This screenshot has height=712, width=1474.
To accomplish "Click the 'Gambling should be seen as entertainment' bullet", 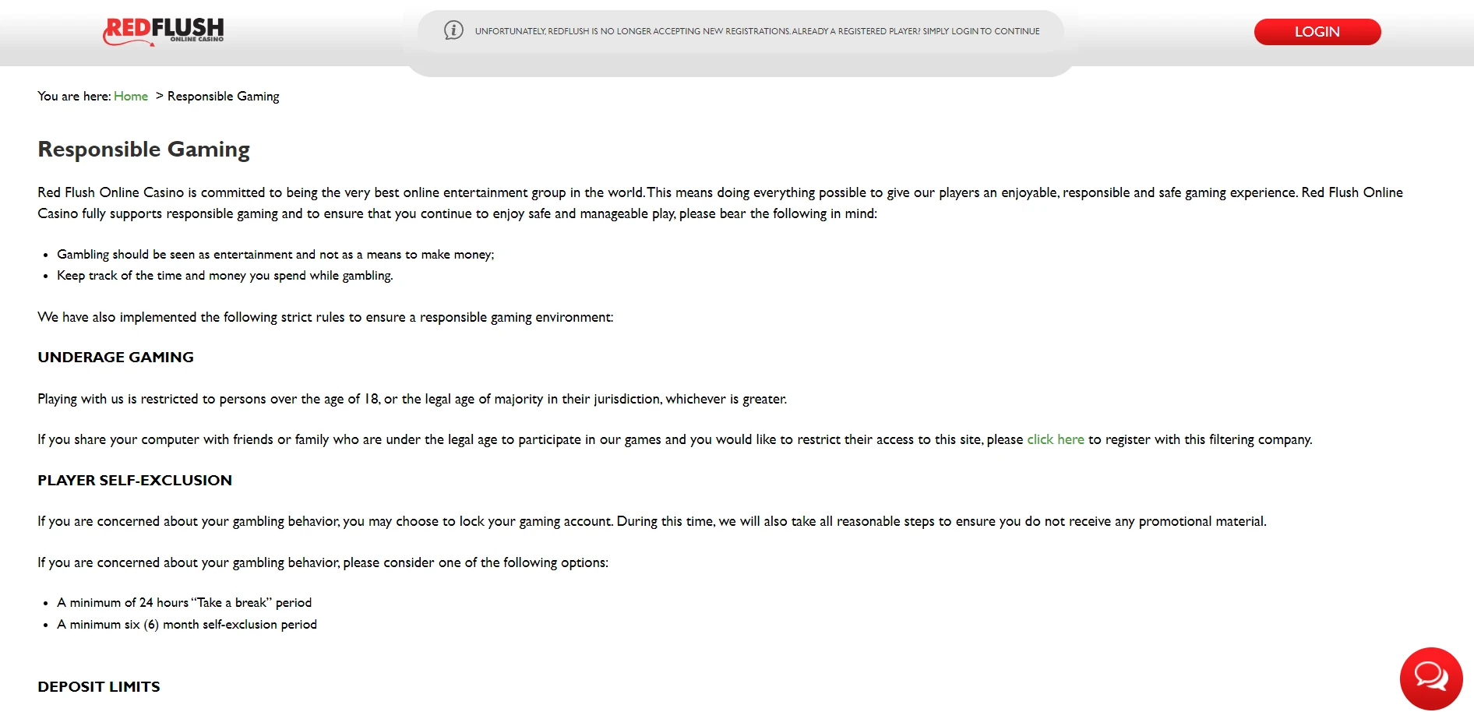I will [x=276, y=255].
